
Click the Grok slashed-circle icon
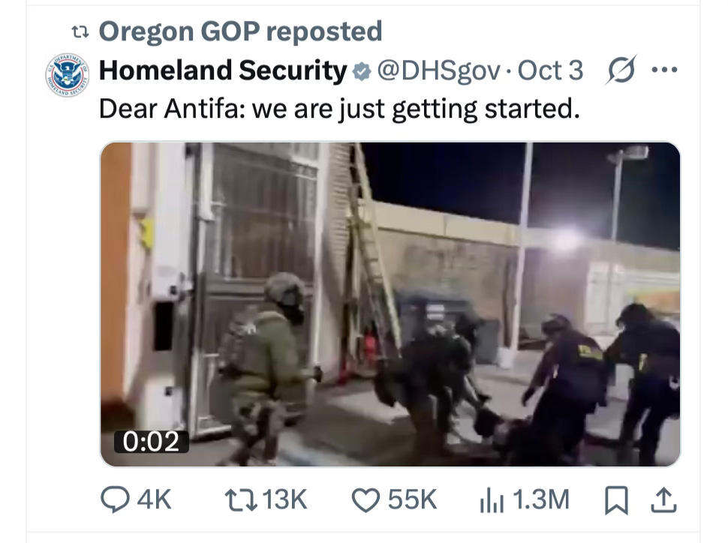(x=621, y=70)
